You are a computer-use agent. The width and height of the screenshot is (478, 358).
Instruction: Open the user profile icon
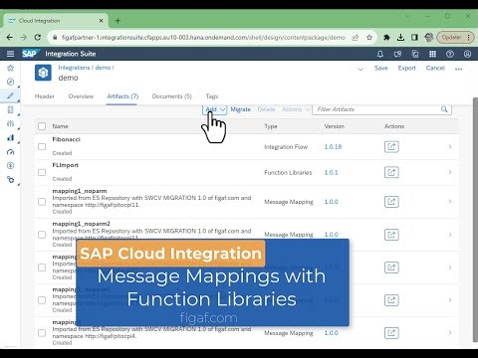click(x=467, y=54)
